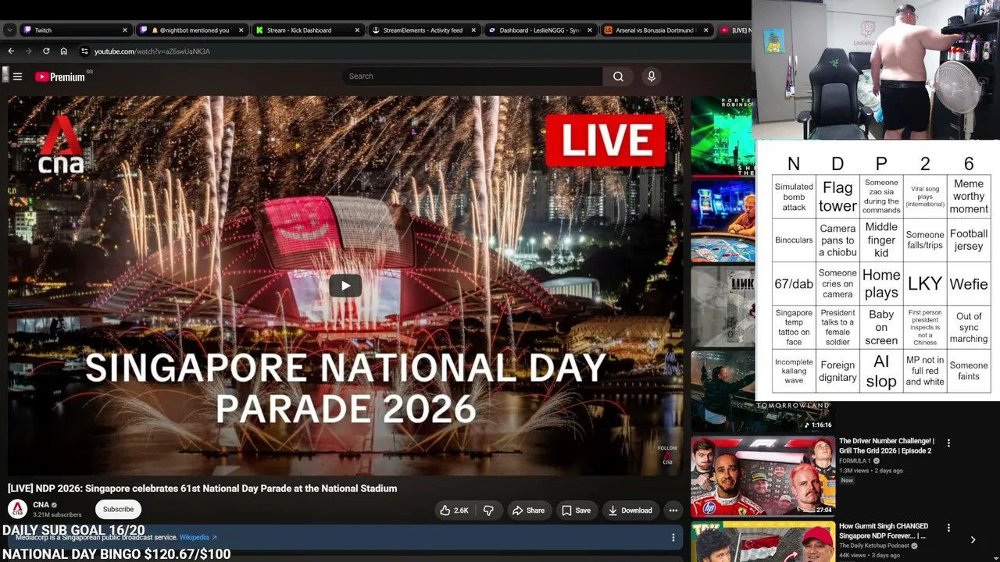Reload the page with the refresh icon
Viewport: 1000px width, 562px height.
[46, 52]
